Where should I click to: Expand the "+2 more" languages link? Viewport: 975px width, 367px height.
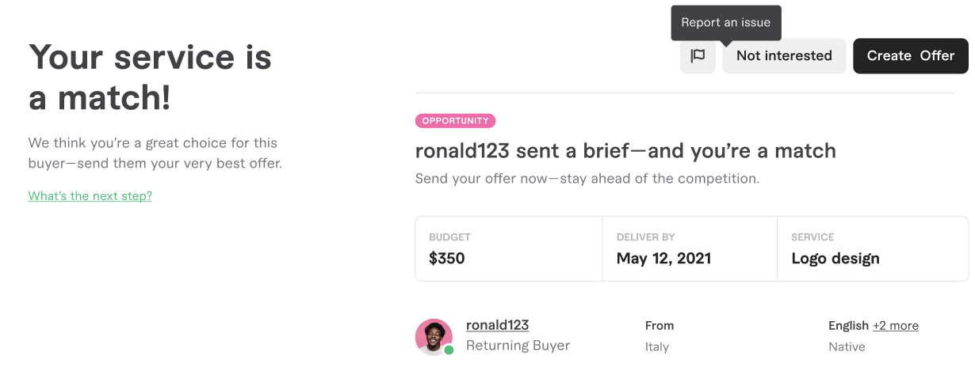coord(896,326)
